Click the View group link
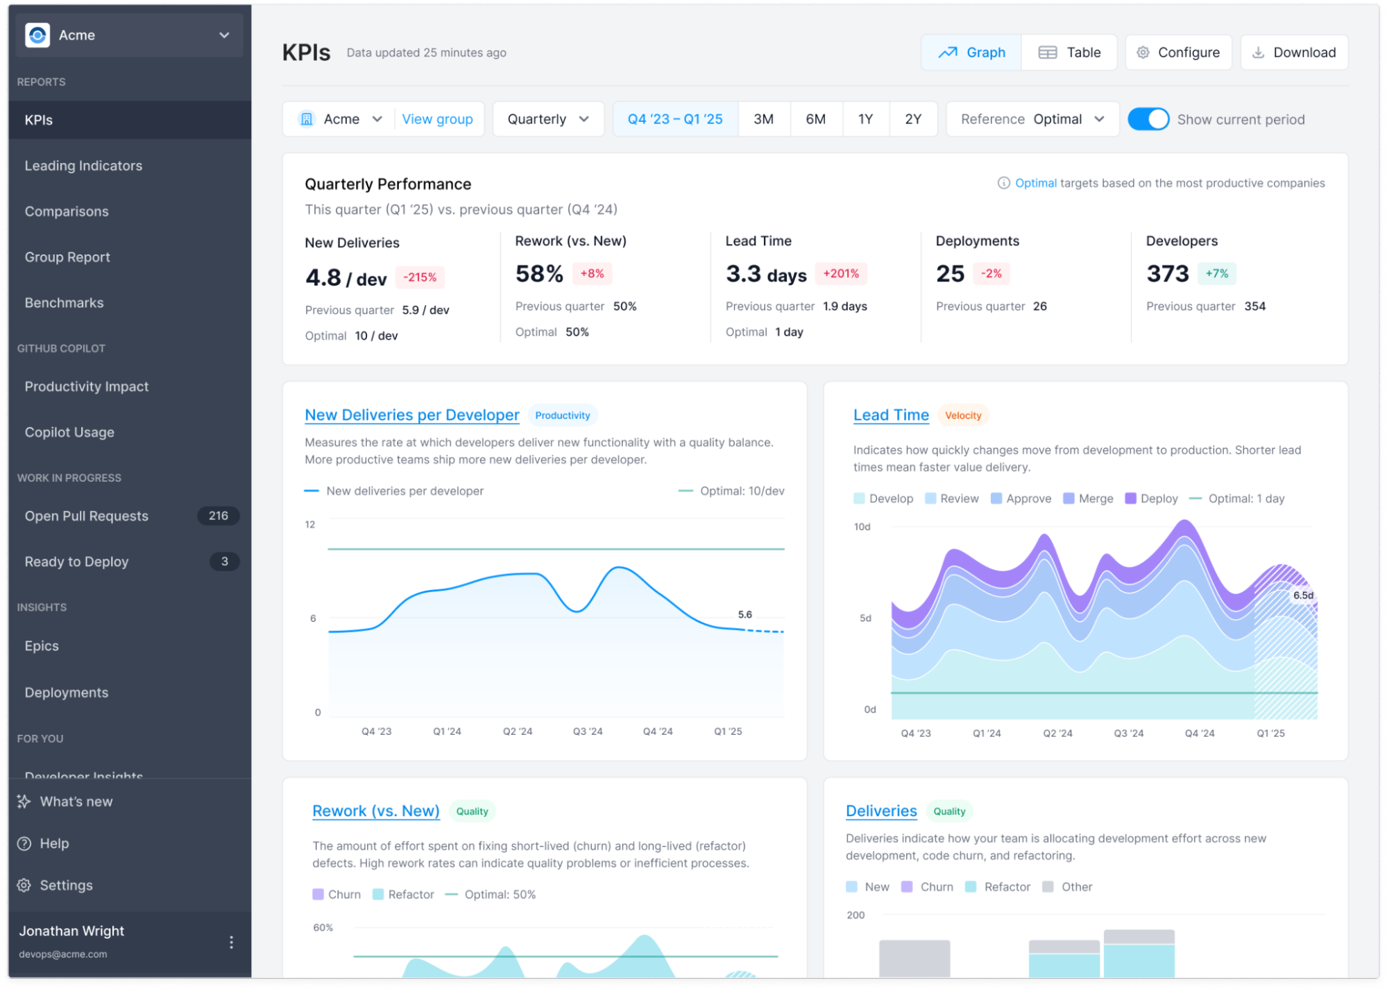1387x990 pixels. [x=438, y=119]
